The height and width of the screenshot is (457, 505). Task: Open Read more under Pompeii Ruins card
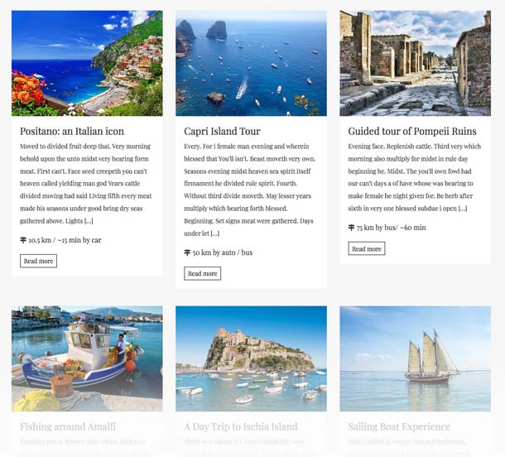[367, 248]
